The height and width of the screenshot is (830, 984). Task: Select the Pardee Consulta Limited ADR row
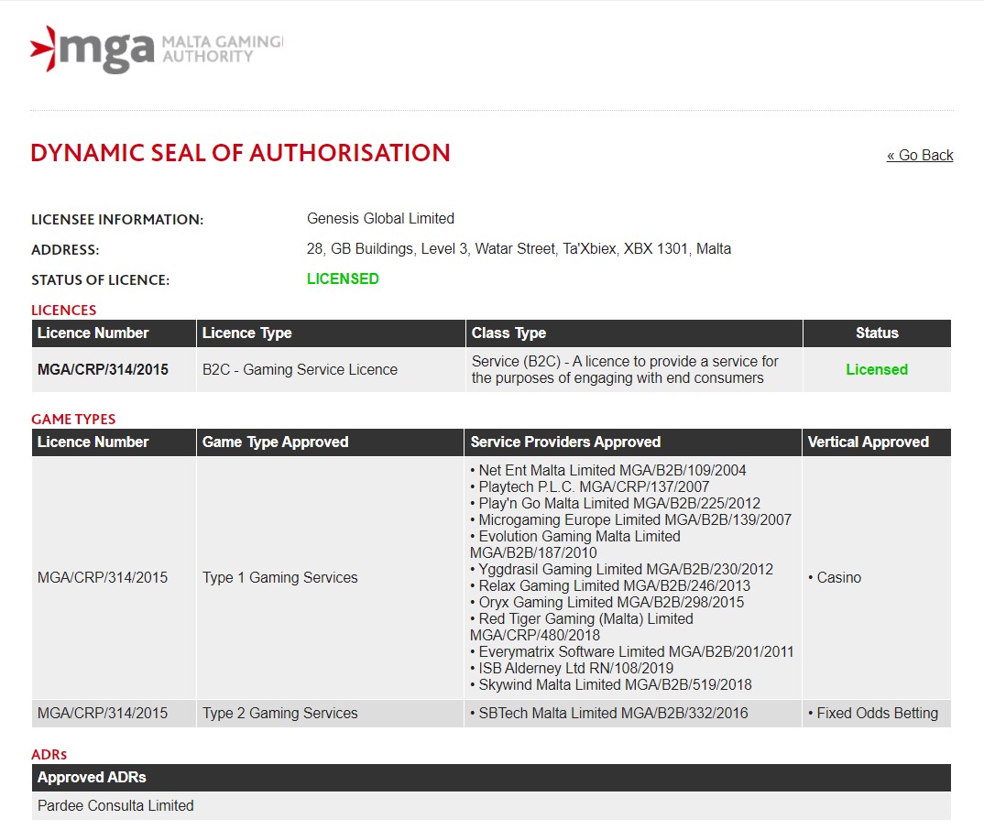click(x=491, y=805)
